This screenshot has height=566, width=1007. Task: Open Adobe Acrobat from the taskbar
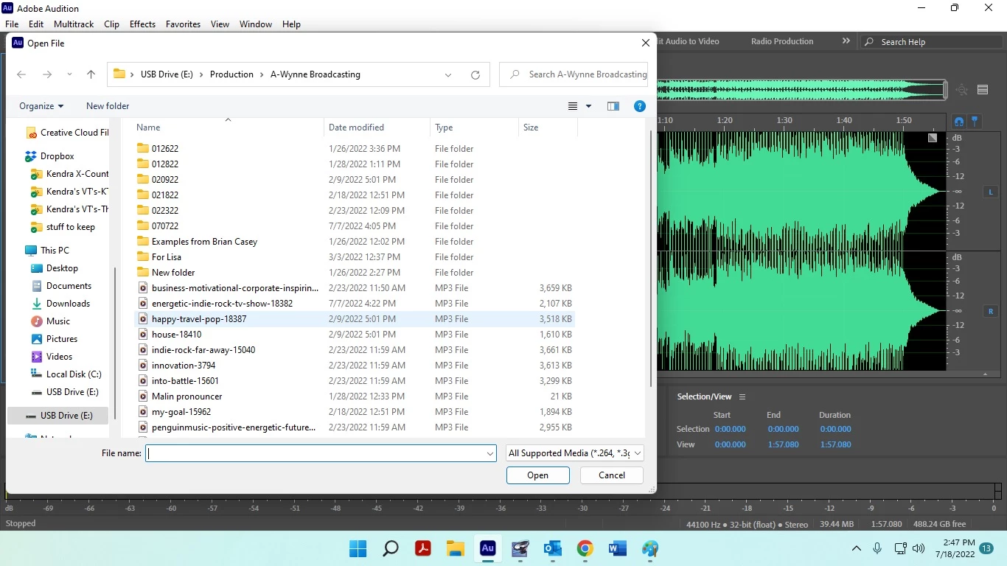click(423, 548)
